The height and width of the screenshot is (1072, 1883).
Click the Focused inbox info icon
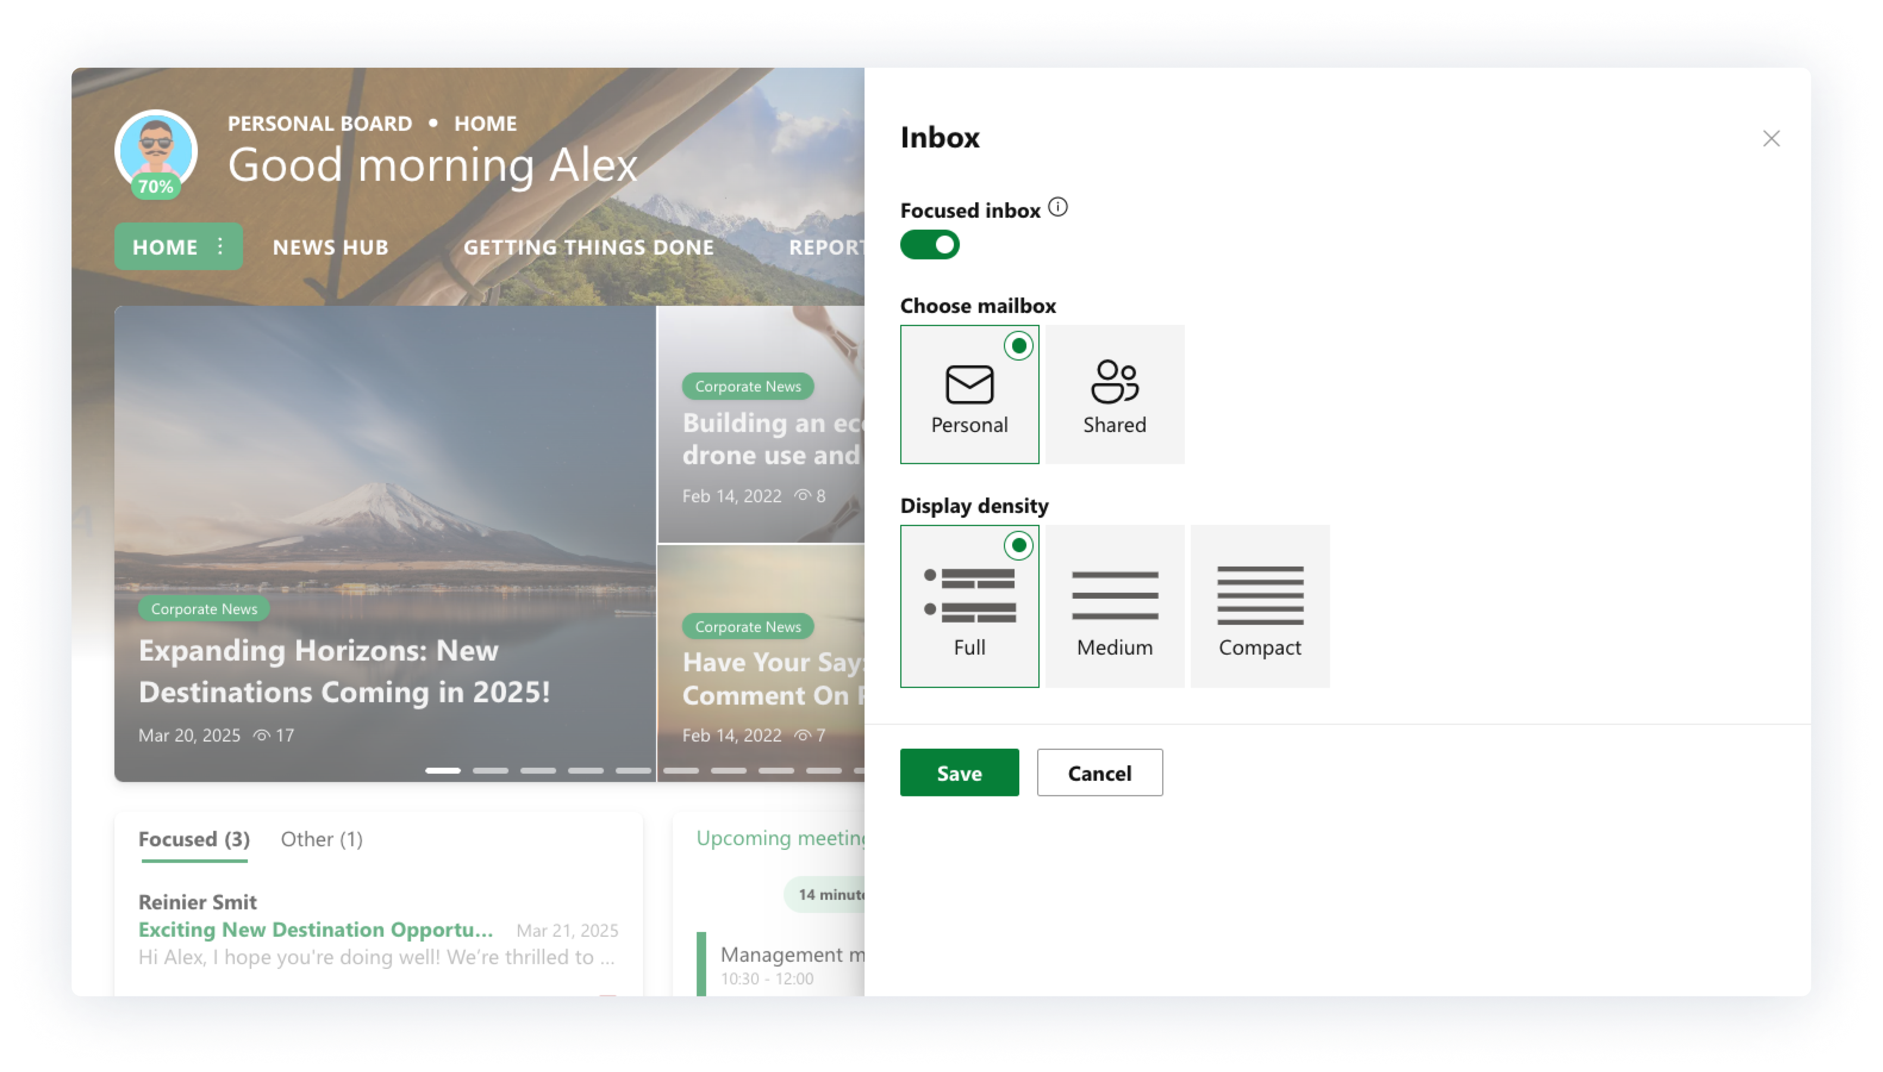click(x=1057, y=208)
